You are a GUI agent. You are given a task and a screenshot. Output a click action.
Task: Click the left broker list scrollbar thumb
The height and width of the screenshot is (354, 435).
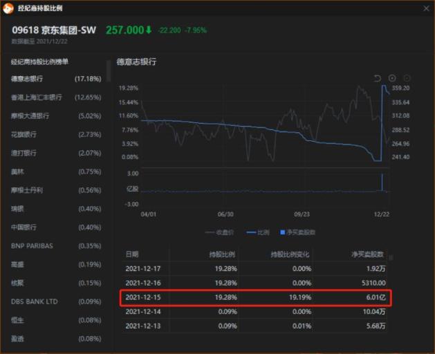[x=109, y=71]
